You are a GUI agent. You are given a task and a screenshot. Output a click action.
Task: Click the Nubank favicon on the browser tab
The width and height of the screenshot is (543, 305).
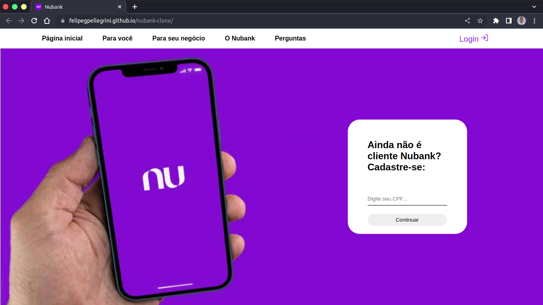pyautogui.click(x=39, y=7)
